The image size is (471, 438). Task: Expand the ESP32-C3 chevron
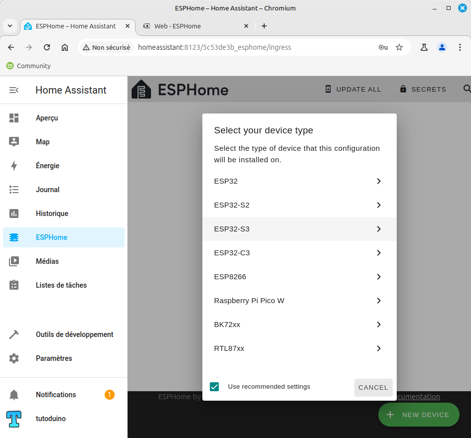pyautogui.click(x=379, y=253)
